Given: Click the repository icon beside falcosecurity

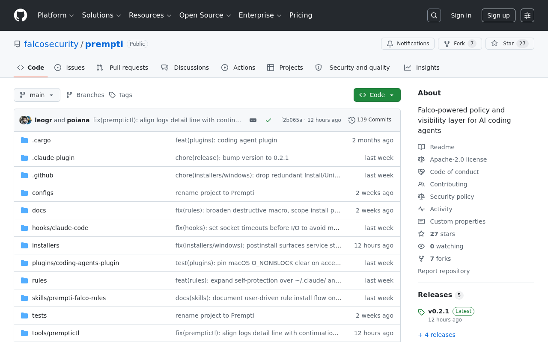Looking at the screenshot, I should (17, 44).
